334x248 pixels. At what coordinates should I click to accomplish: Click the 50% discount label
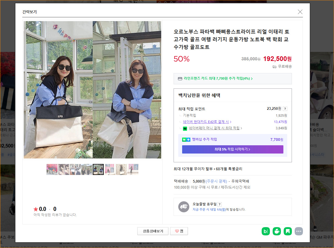(x=181, y=58)
